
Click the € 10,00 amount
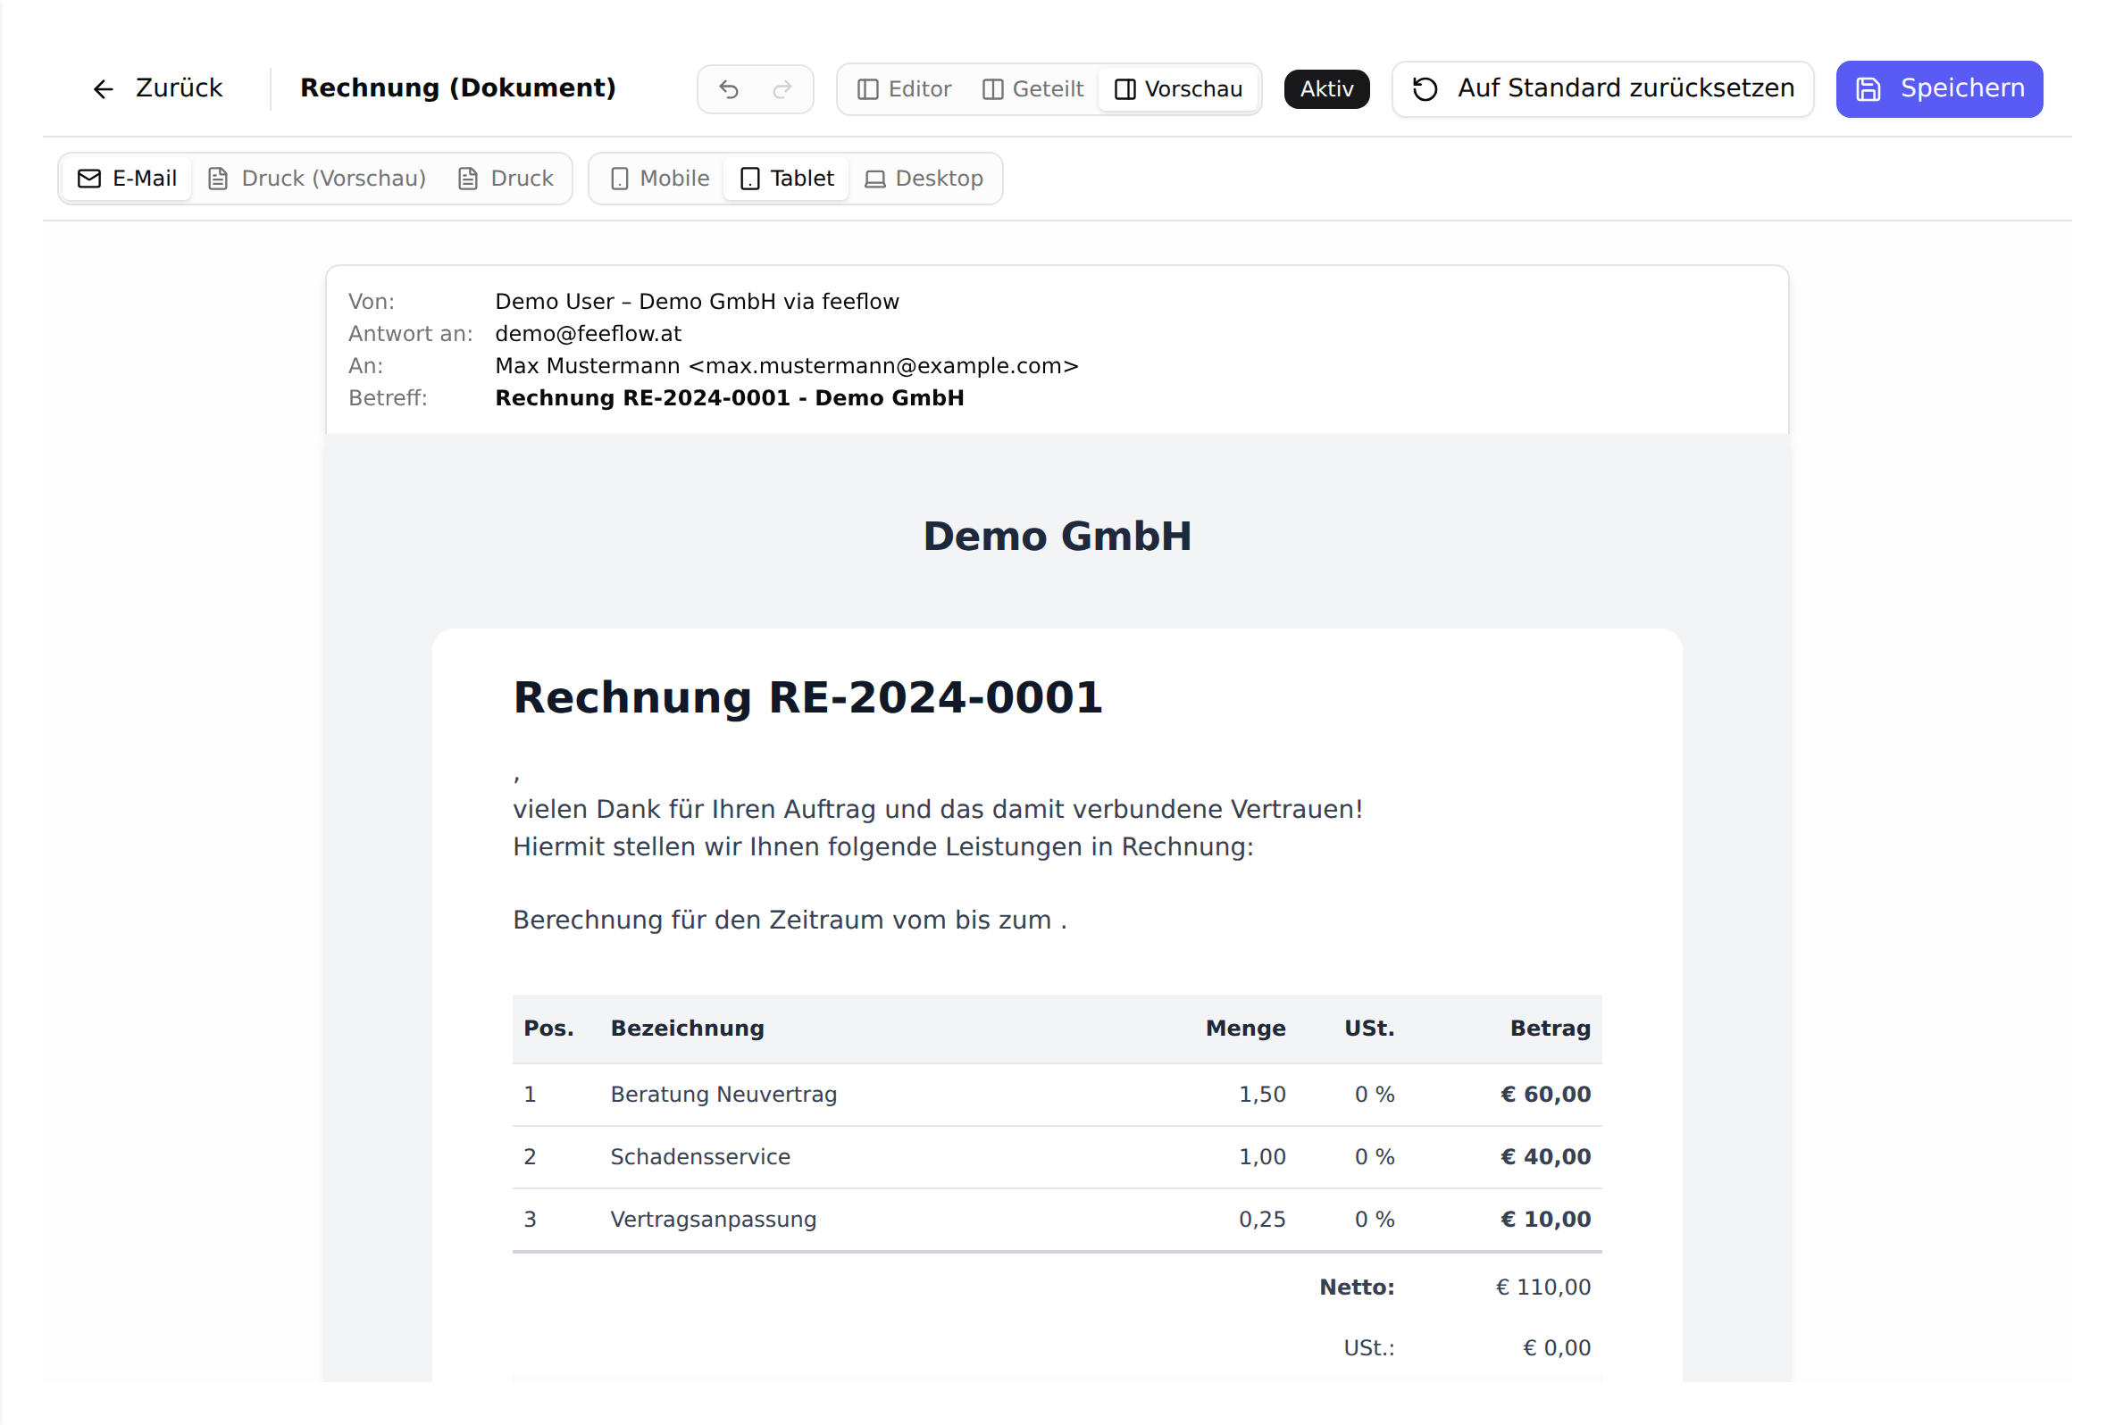[x=1545, y=1220]
